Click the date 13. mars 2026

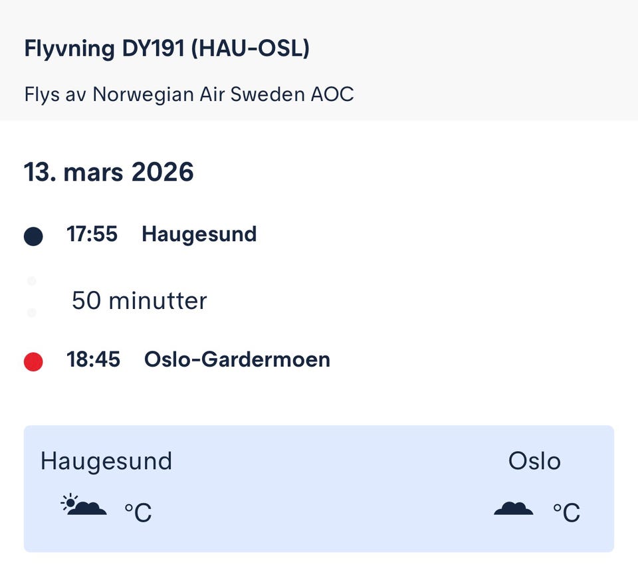(109, 172)
